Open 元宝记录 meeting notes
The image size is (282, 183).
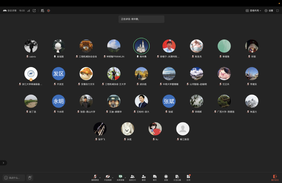pos(177,177)
